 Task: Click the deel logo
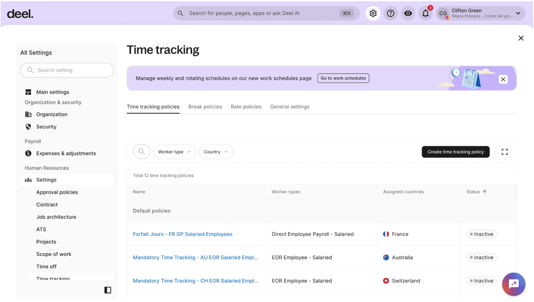coord(20,13)
